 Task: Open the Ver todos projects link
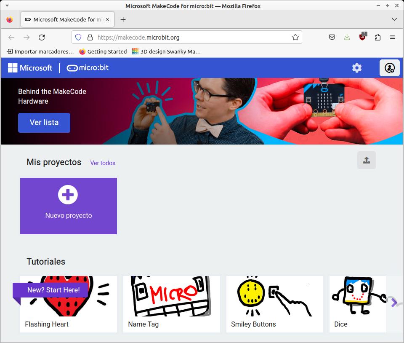103,163
